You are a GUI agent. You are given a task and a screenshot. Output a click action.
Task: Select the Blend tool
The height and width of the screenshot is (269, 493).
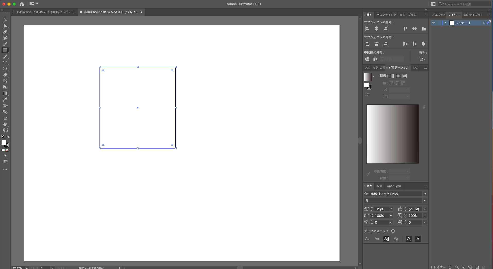(5, 112)
